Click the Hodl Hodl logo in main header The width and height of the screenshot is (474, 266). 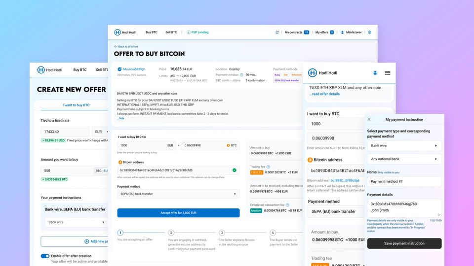click(x=125, y=33)
